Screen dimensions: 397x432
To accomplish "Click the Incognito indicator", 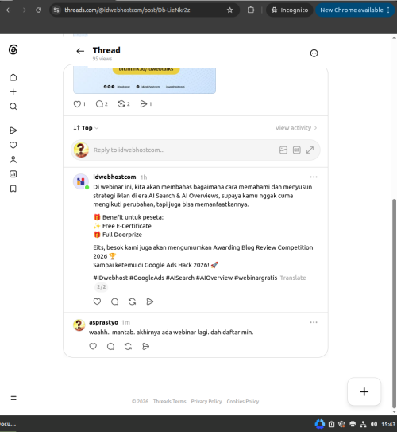I will tap(290, 10).
